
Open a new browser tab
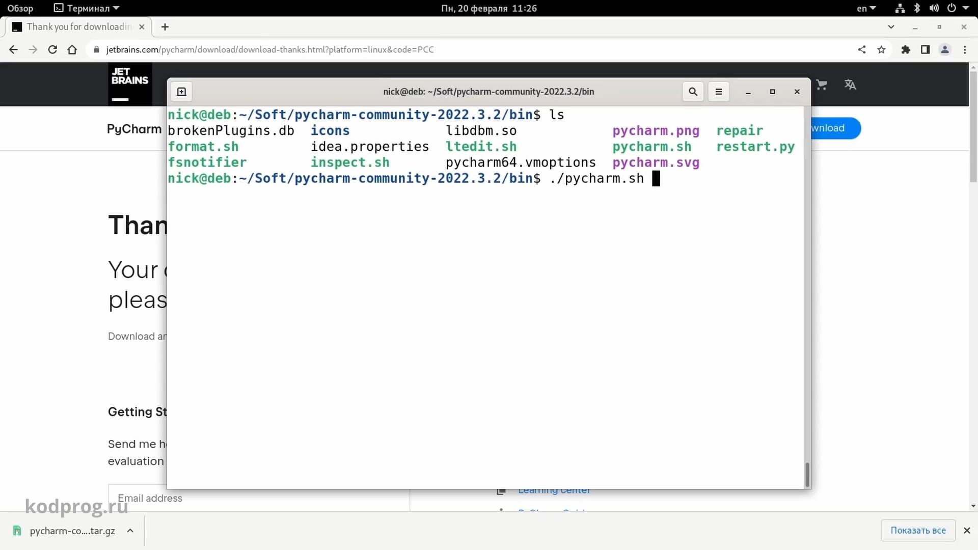pos(165,27)
